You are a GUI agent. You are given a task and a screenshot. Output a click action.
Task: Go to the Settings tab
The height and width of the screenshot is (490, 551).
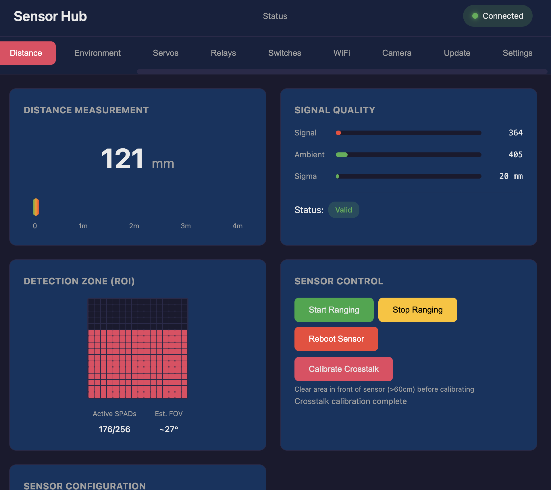[x=517, y=53]
